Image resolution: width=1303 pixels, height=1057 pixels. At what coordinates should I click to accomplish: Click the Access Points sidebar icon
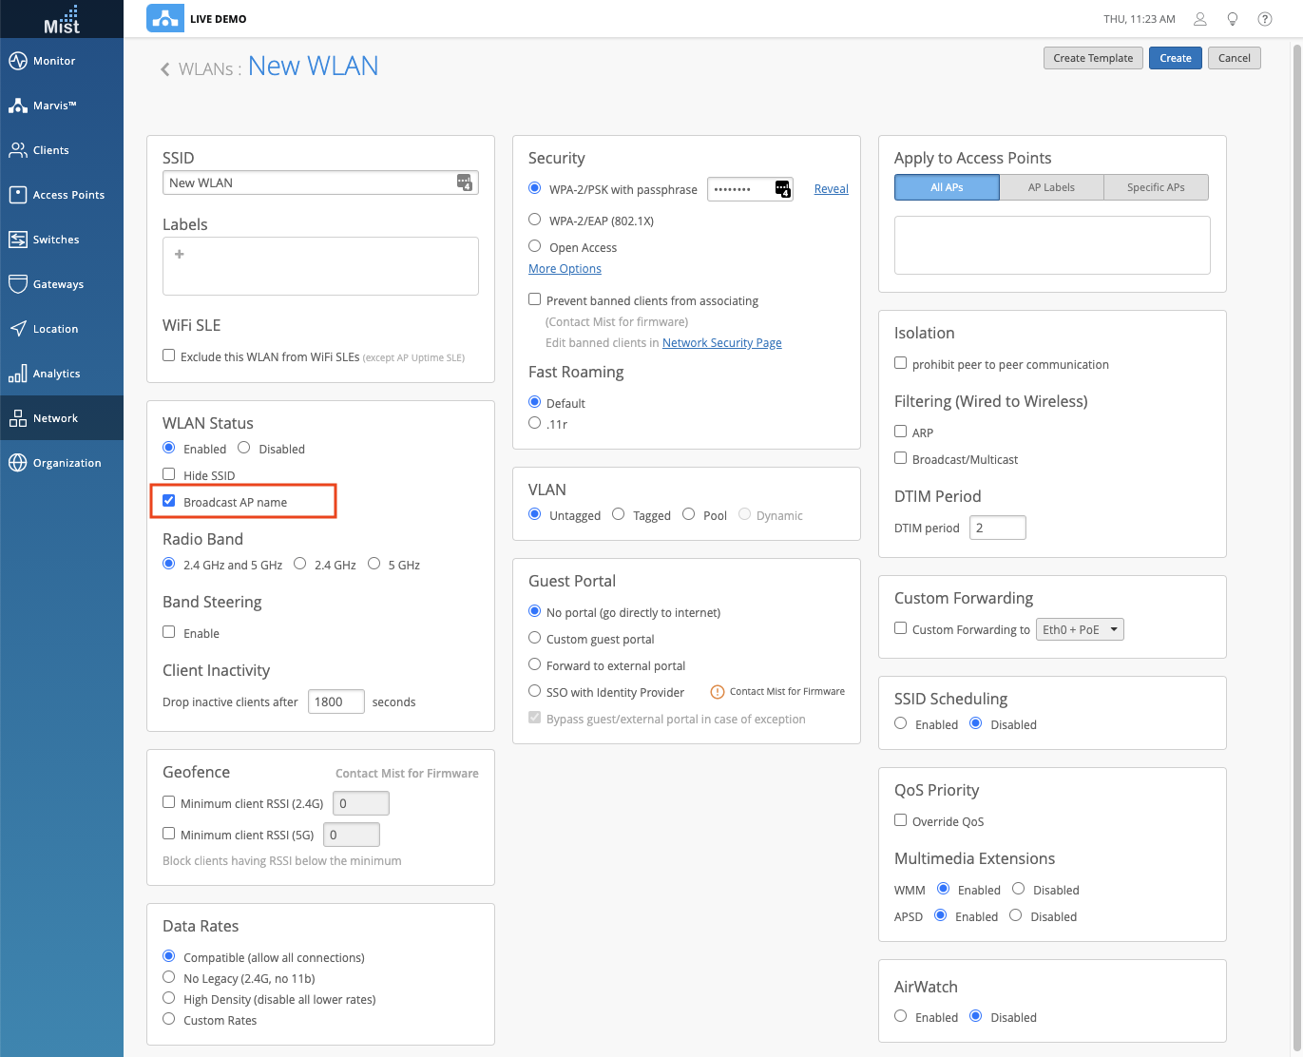(18, 195)
